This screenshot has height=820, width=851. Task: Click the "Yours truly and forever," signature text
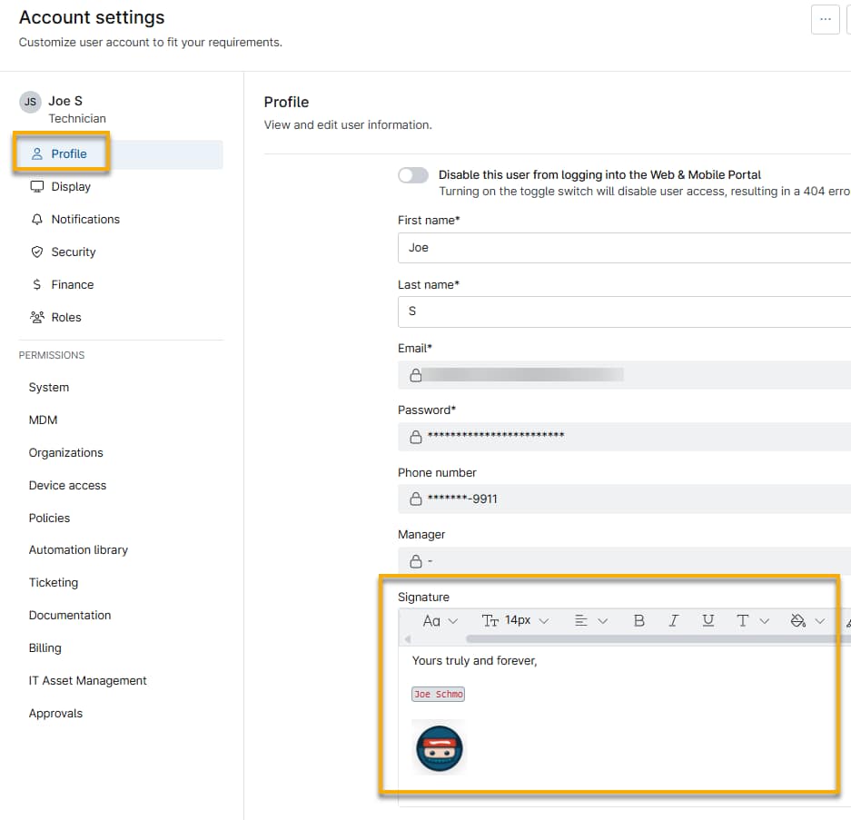click(474, 661)
